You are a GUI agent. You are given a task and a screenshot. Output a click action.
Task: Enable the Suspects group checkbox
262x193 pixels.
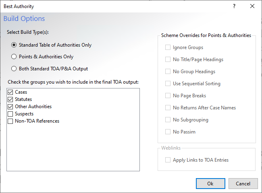[x=10, y=114]
